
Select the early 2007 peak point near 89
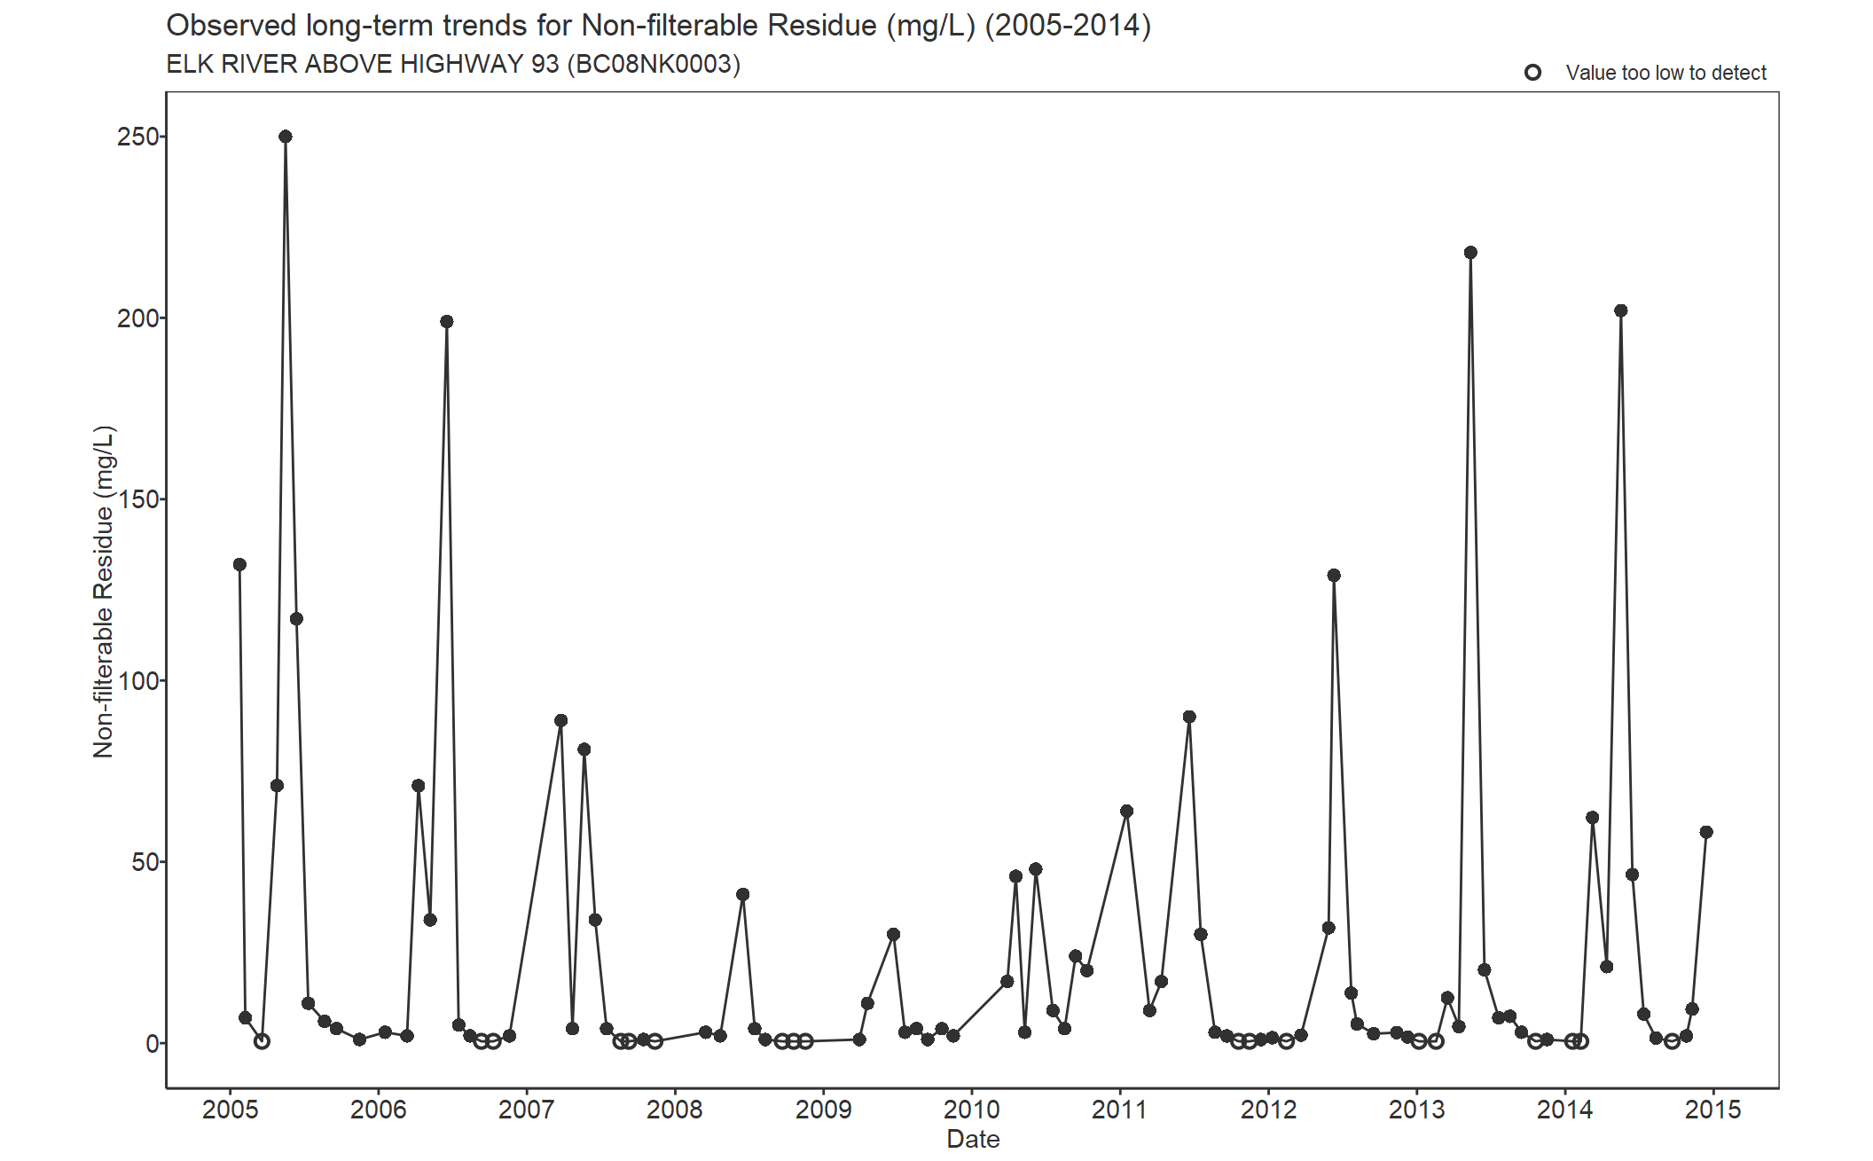(x=560, y=720)
